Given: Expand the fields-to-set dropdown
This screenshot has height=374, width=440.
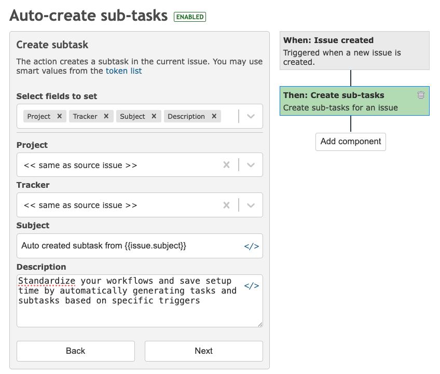Looking at the screenshot, I should (251, 116).
